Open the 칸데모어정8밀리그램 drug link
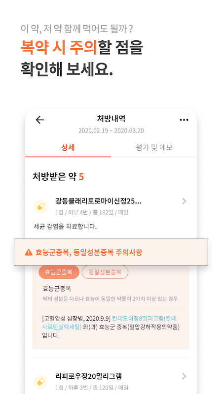The image size is (222, 394). pyautogui.click(x=110, y=323)
